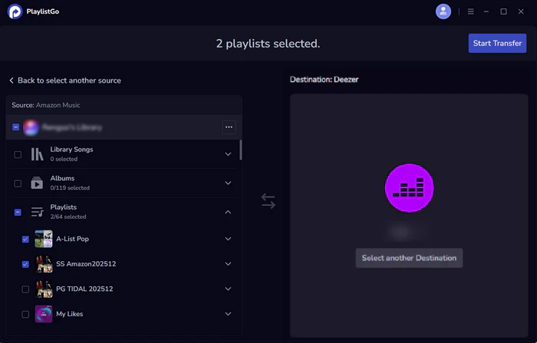Click the Deezer logo icon
This screenshot has height=343, width=537.
point(409,188)
